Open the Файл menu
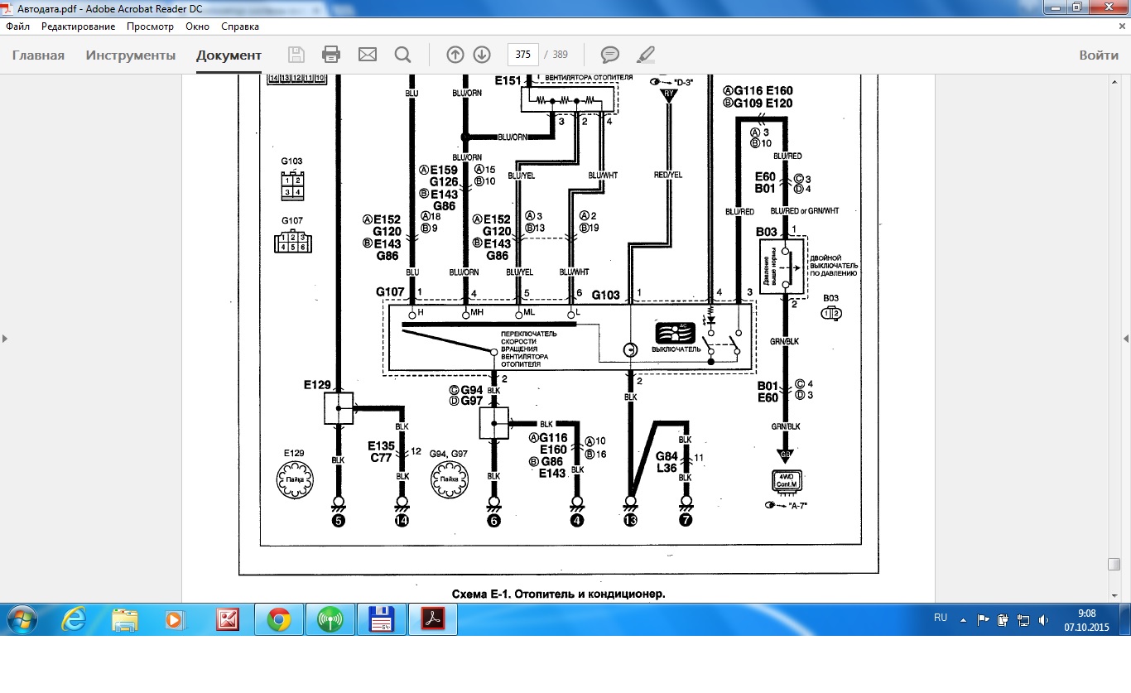 click(x=17, y=26)
